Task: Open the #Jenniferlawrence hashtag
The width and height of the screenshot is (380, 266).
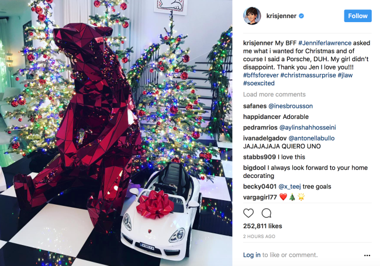Action: click(x=324, y=43)
